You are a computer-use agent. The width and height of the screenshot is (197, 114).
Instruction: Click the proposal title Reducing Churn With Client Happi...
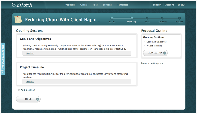63,20
